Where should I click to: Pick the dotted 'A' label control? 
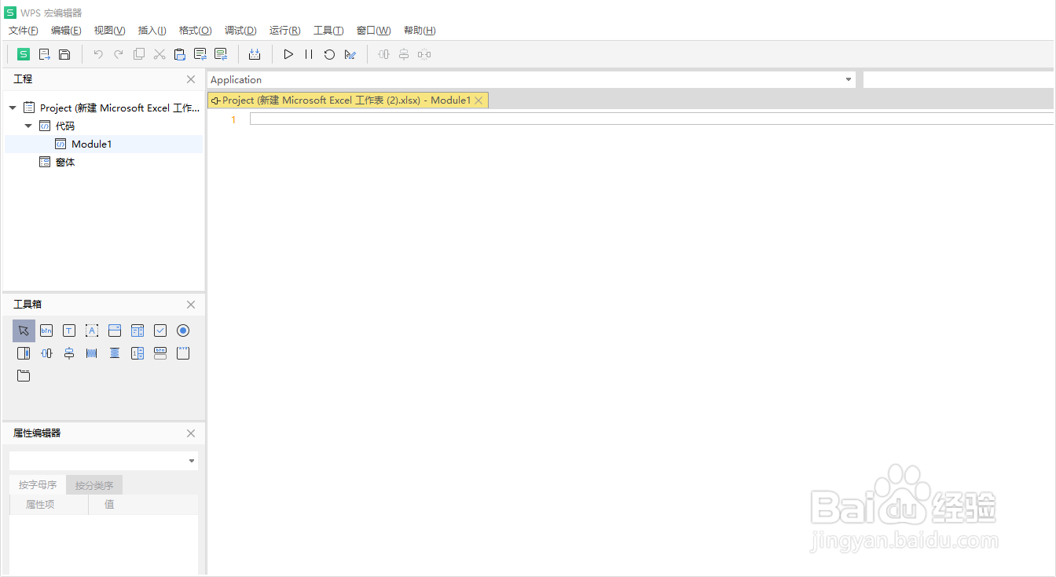point(92,330)
